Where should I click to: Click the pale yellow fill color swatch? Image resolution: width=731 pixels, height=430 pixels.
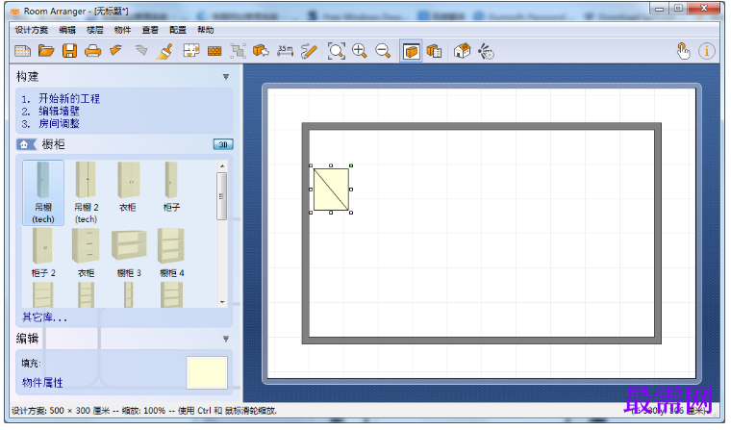207,372
